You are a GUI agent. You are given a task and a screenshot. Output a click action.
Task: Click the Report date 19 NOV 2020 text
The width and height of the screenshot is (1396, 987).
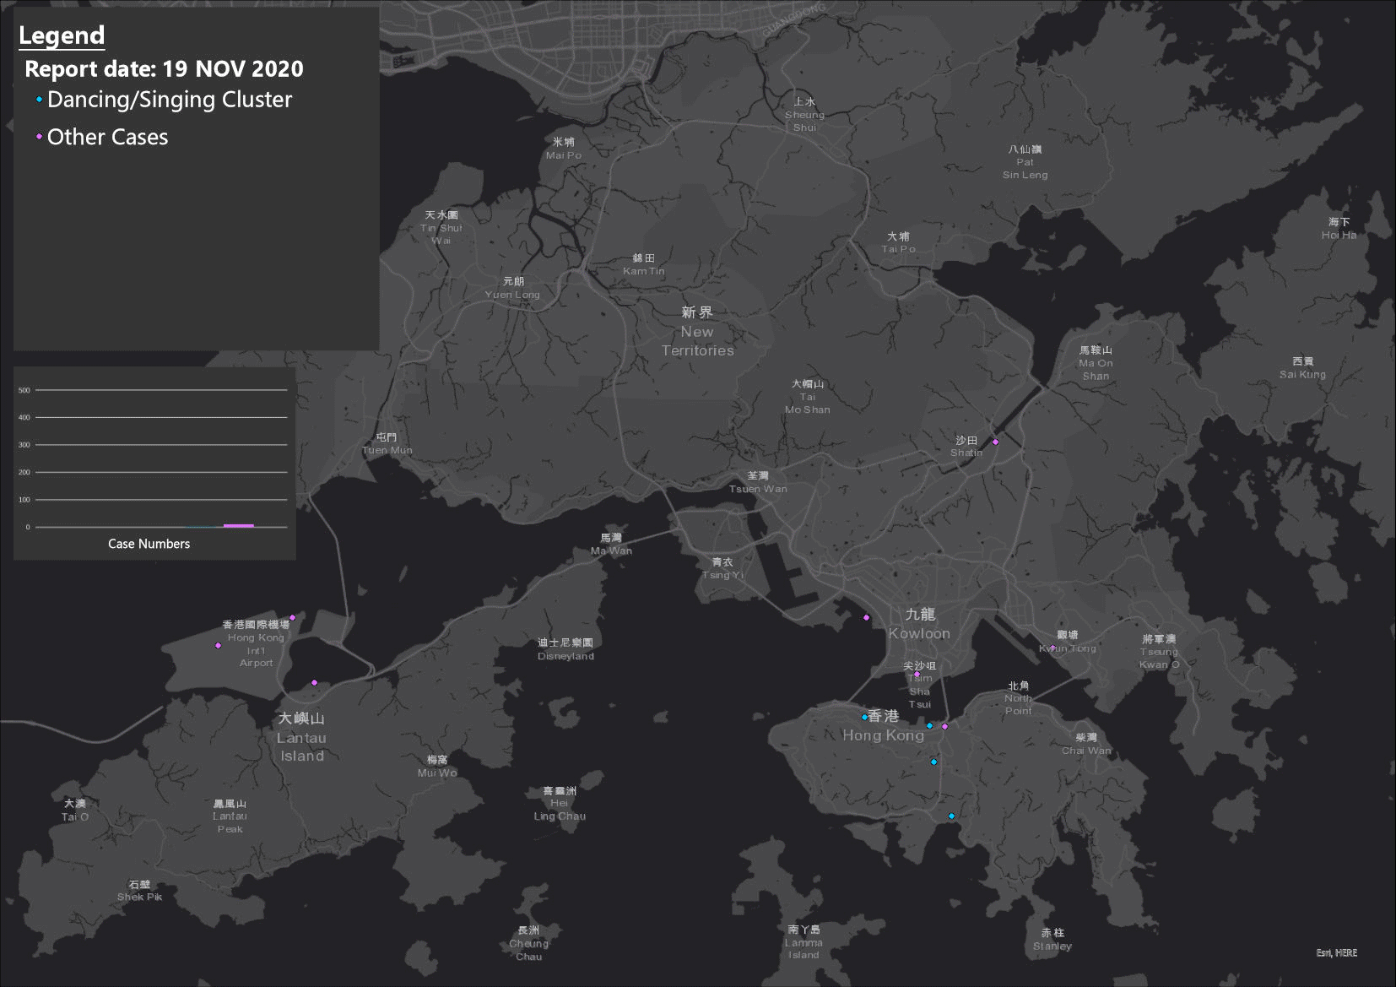click(x=164, y=69)
